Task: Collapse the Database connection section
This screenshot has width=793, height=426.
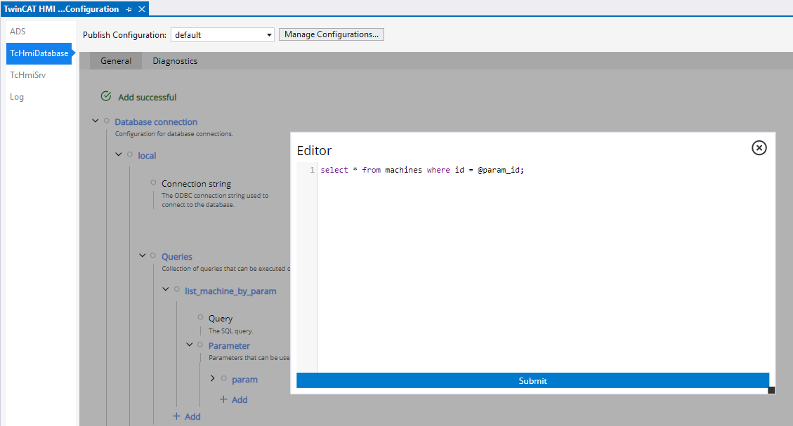Action: click(96, 121)
